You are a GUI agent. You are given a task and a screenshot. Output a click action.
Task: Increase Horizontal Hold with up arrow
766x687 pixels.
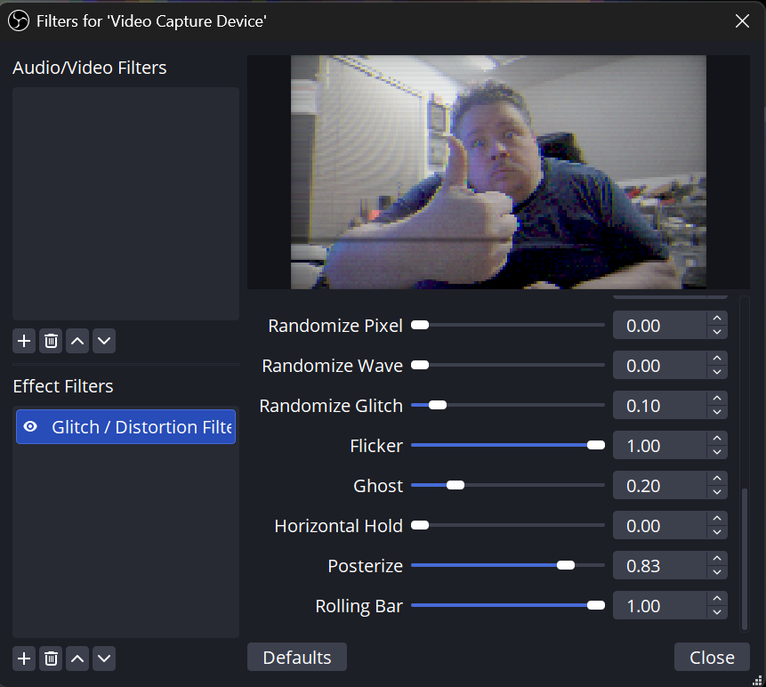(x=717, y=519)
